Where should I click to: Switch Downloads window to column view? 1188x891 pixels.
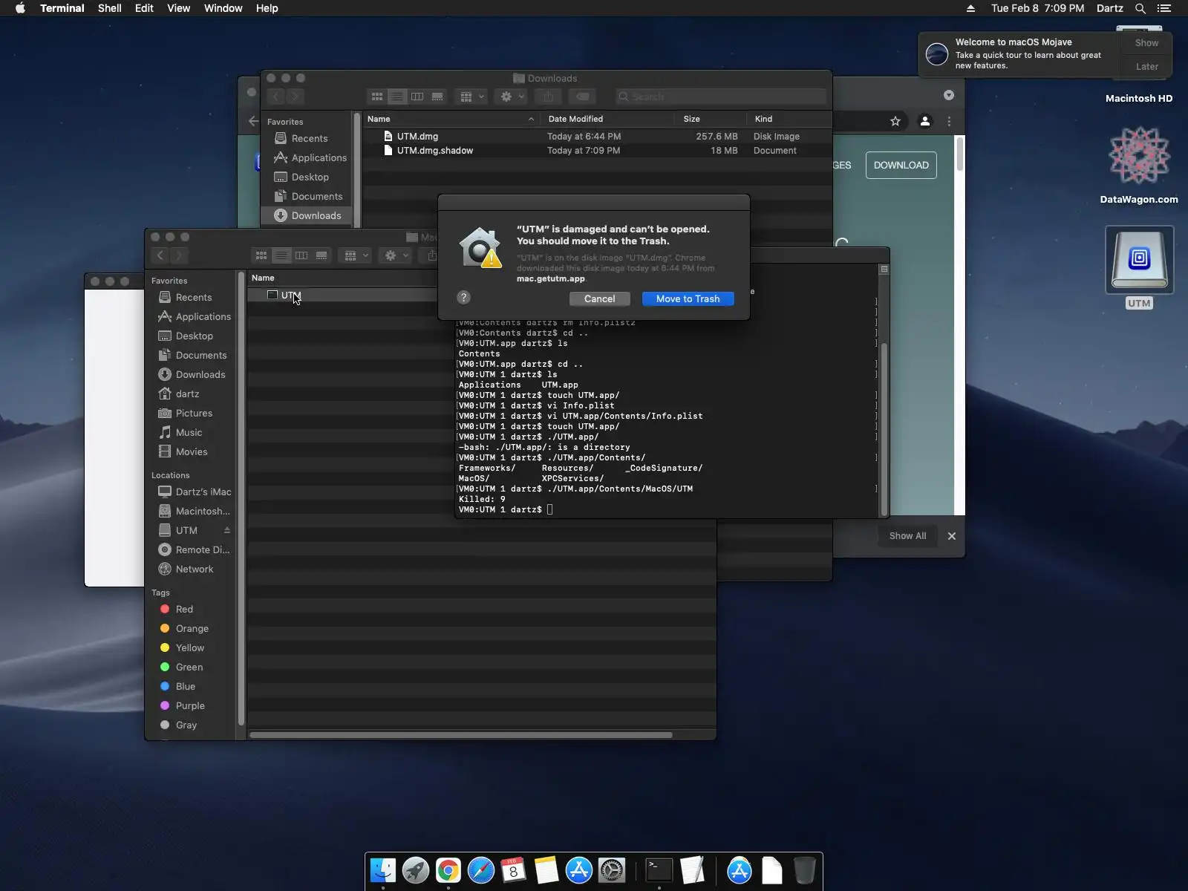(417, 97)
